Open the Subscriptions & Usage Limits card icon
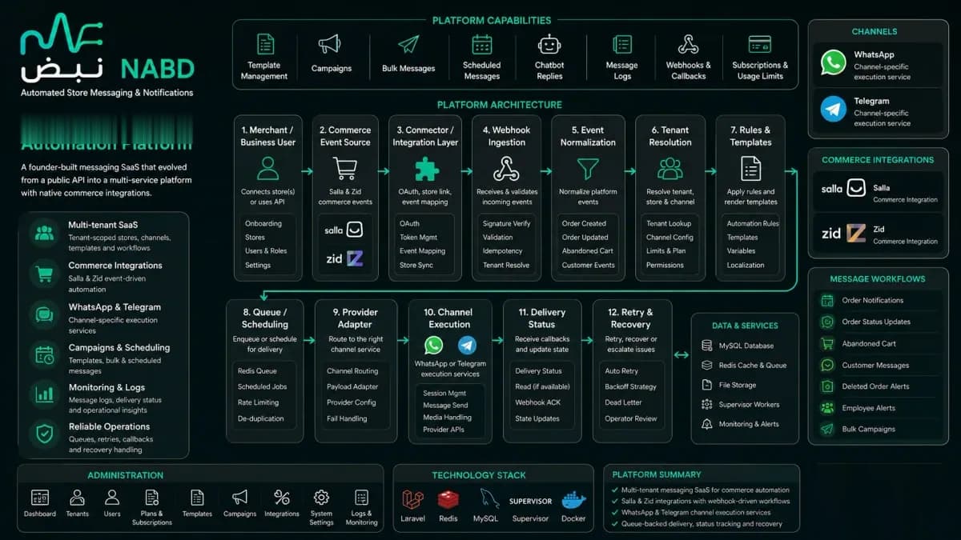This screenshot has width=961, height=540. tap(759, 44)
